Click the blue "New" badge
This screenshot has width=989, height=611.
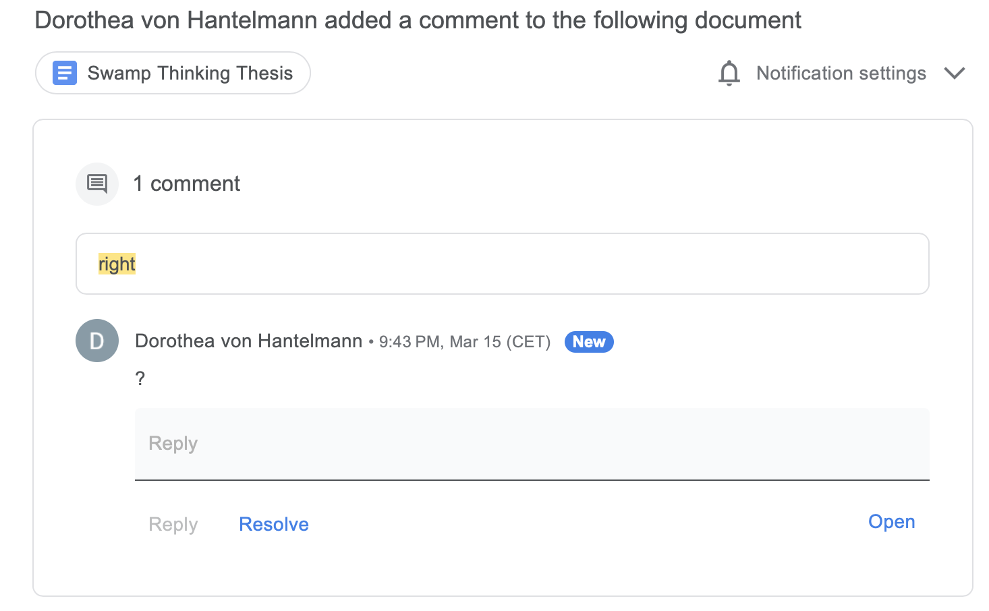tap(588, 342)
